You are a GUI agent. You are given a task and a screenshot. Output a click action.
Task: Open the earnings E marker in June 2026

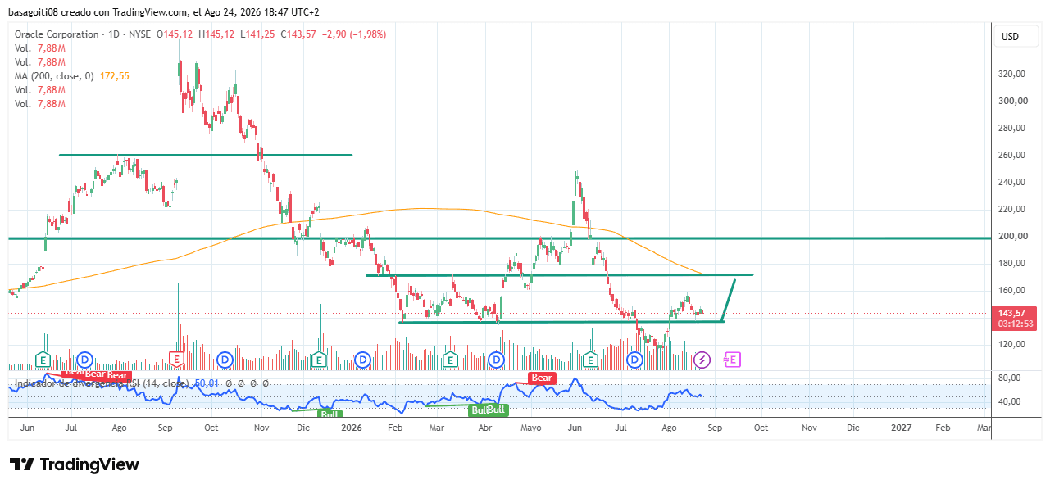coord(590,359)
